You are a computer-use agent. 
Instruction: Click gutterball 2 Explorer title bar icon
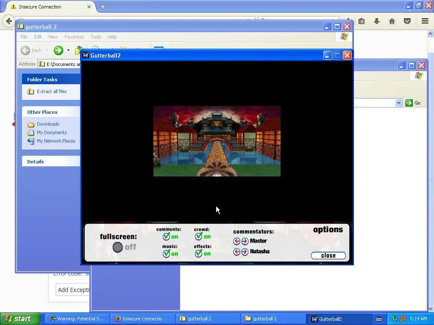(20, 27)
